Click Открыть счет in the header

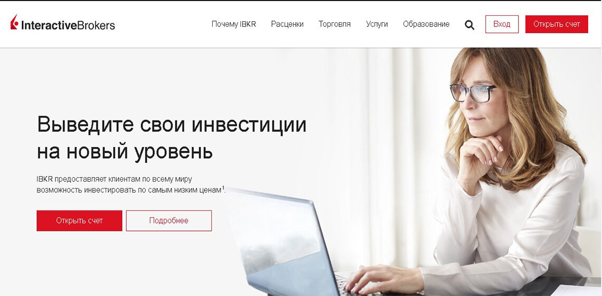tap(557, 24)
